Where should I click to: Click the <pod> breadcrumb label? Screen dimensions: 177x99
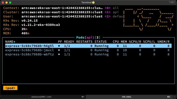pos(10,88)
